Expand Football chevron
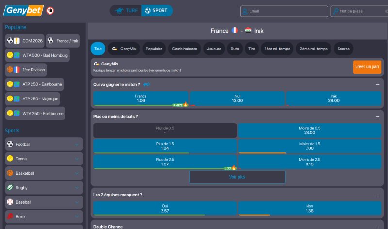Image resolution: width=388 pixels, height=229 pixels. [77, 144]
